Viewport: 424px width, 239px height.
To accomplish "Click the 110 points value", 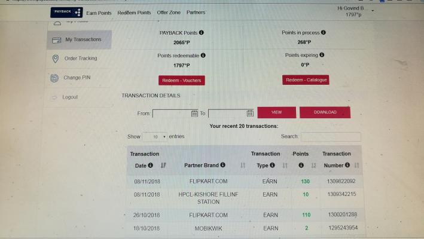I will click(306, 215).
